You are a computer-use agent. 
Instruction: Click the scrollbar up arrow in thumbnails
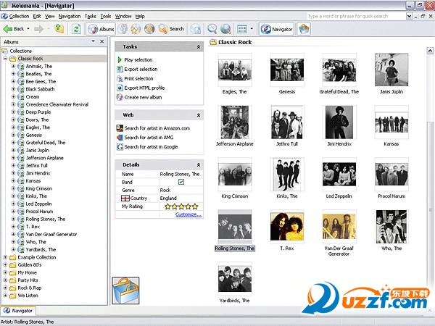430,51
